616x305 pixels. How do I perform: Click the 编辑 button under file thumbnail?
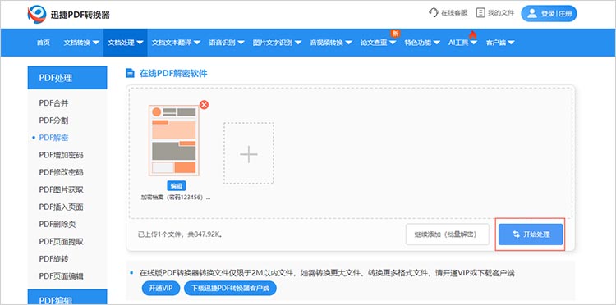tap(177, 186)
